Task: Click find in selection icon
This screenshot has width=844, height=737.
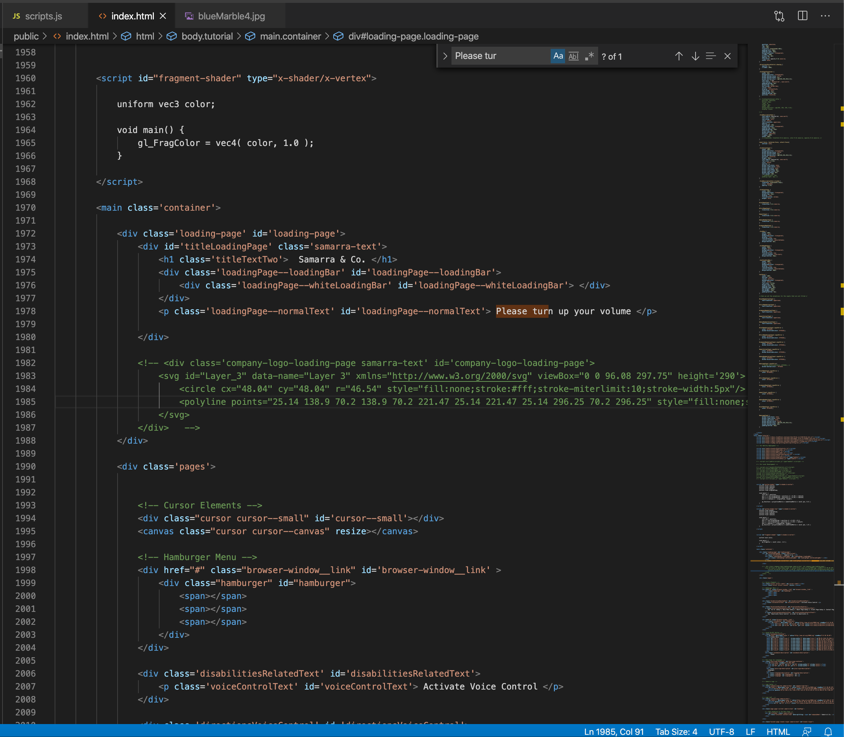Action: (711, 56)
